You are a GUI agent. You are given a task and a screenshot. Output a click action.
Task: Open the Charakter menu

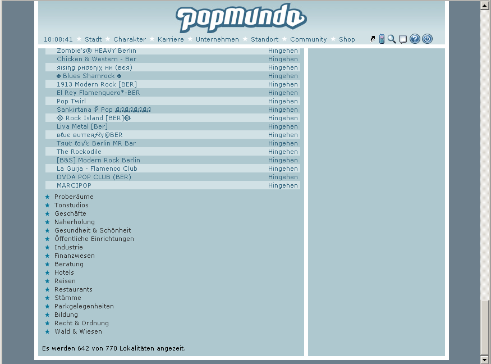coord(130,39)
